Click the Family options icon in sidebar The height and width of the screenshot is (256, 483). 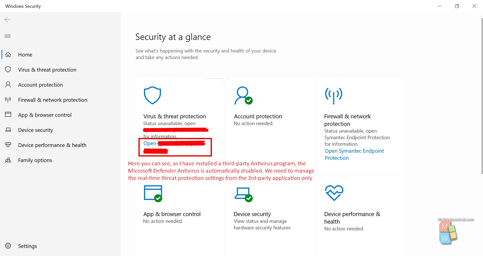[8, 160]
